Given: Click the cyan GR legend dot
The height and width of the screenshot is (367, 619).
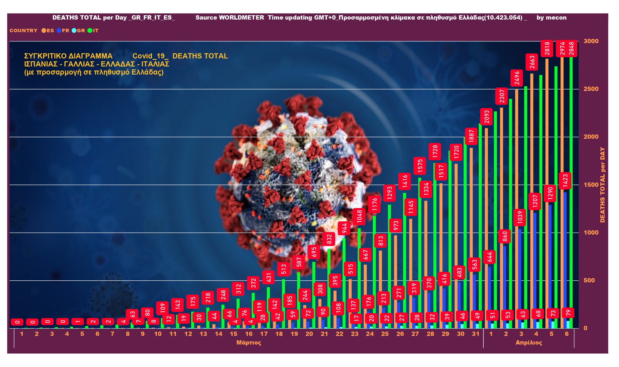Looking at the screenshot, I should click(74, 31).
